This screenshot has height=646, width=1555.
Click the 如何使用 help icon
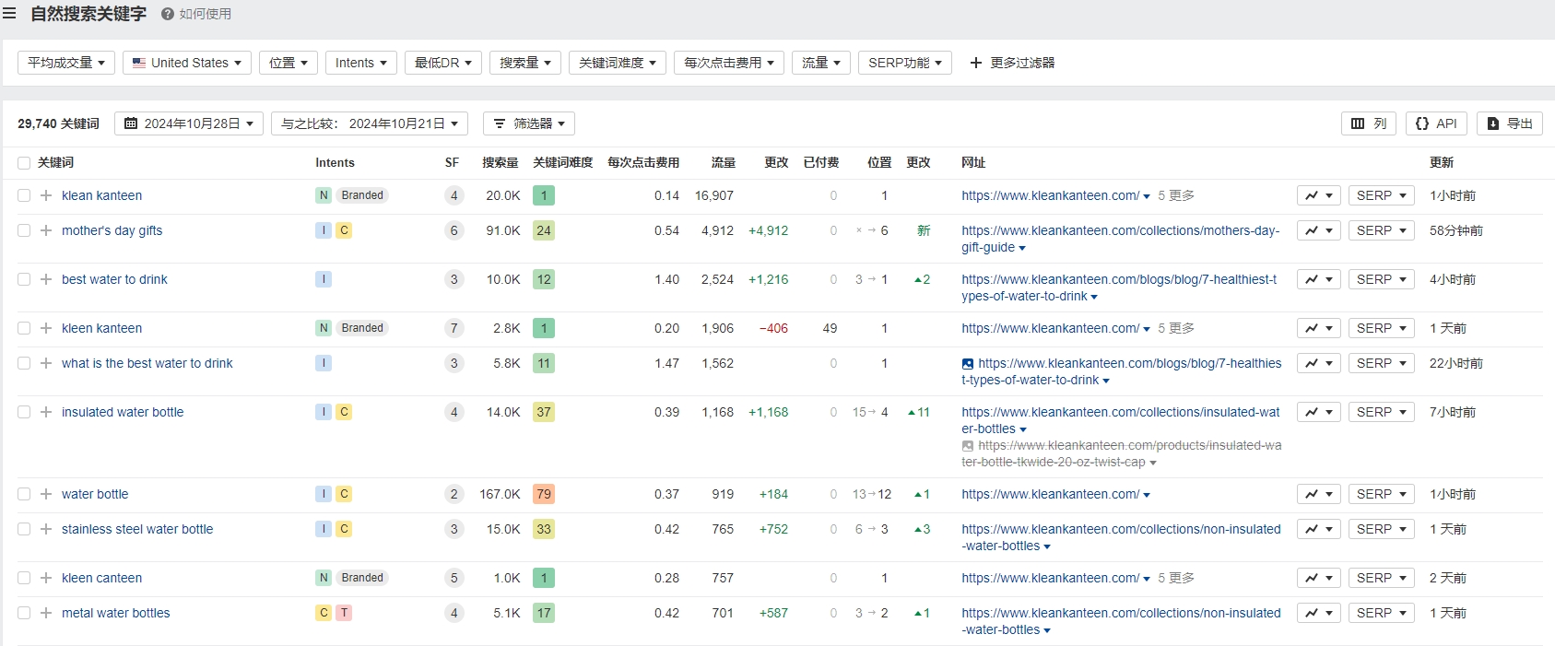[168, 14]
